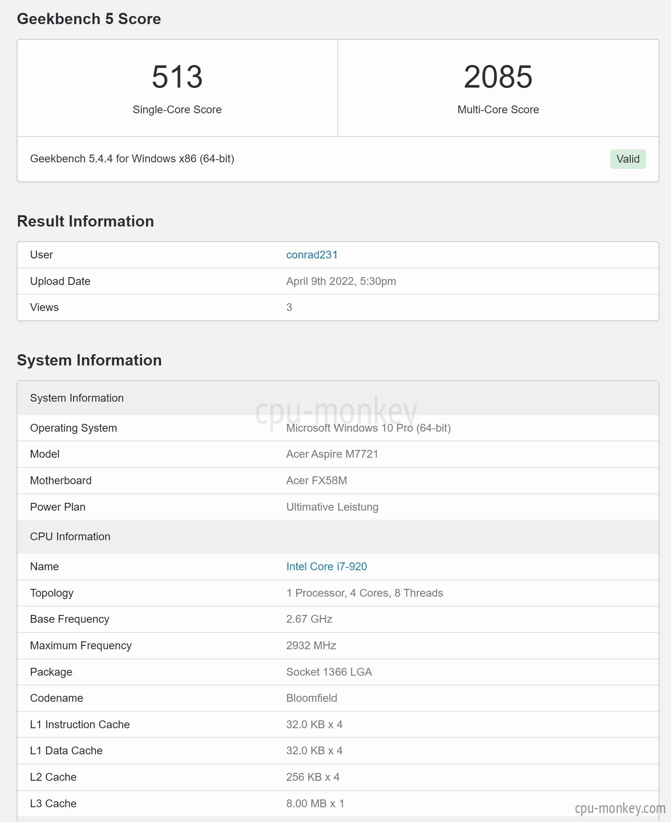Click the Bloomfield codename value
This screenshot has width=671, height=822.
pyautogui.click(x=311, y=698)
